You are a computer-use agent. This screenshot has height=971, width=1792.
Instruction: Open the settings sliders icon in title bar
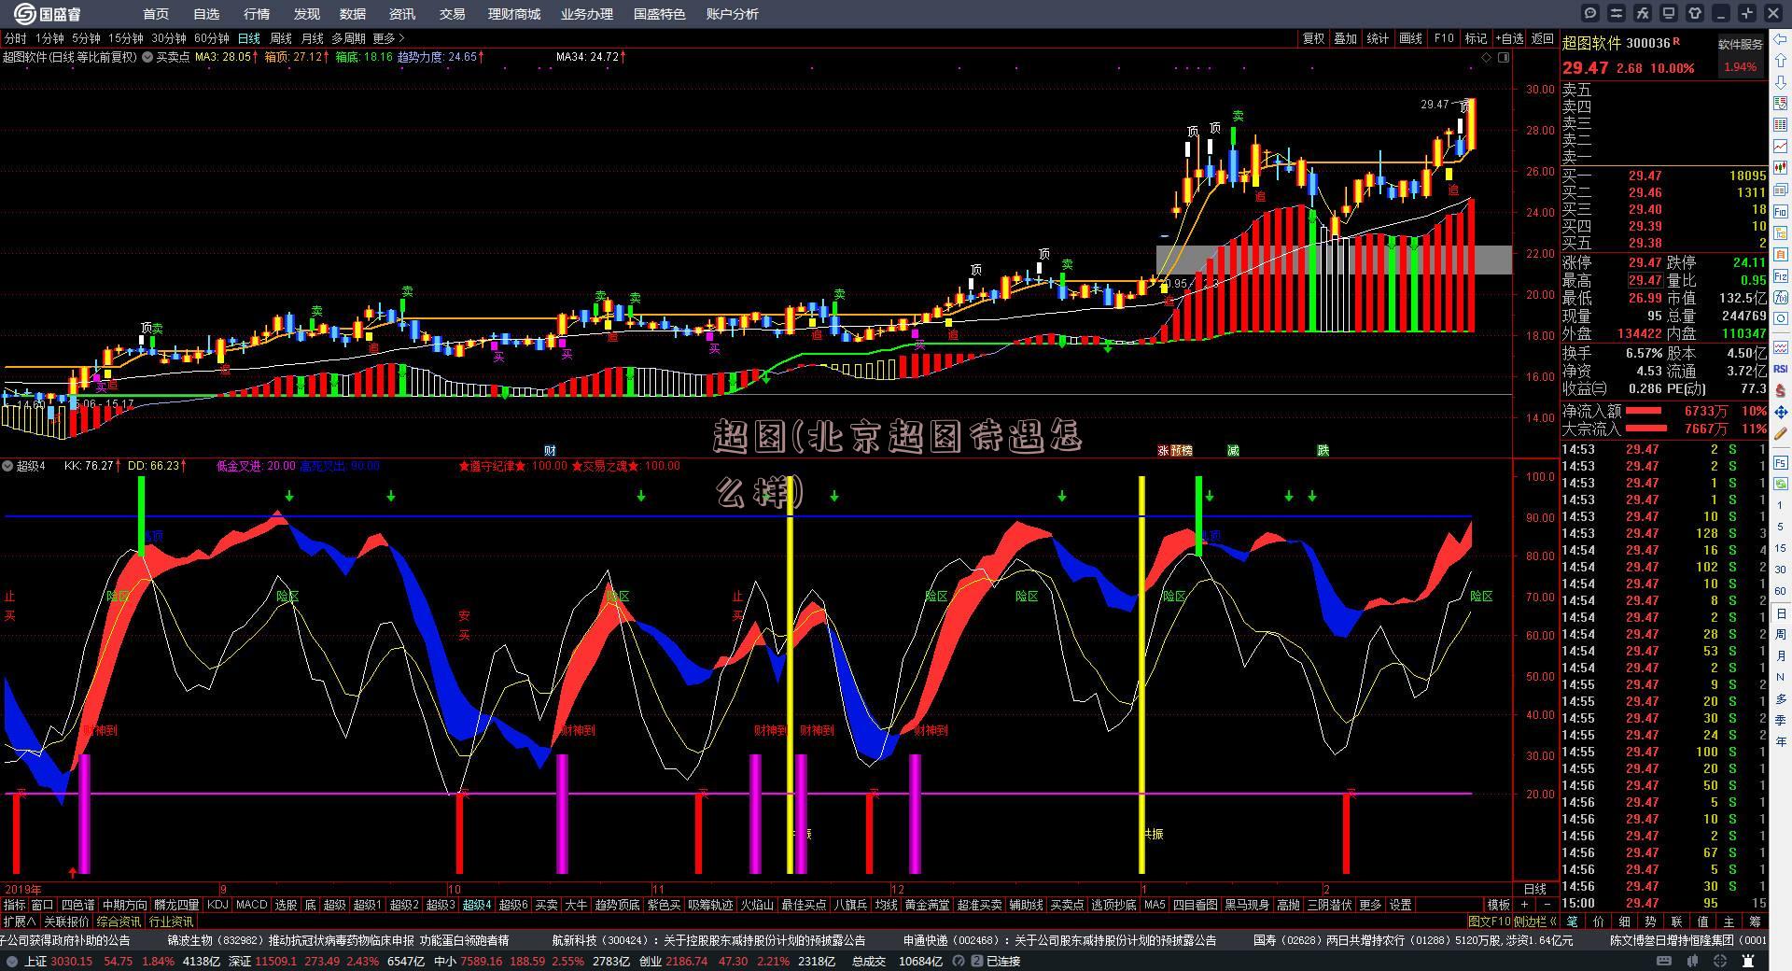pyautogui.click(x=1617, y=13)
